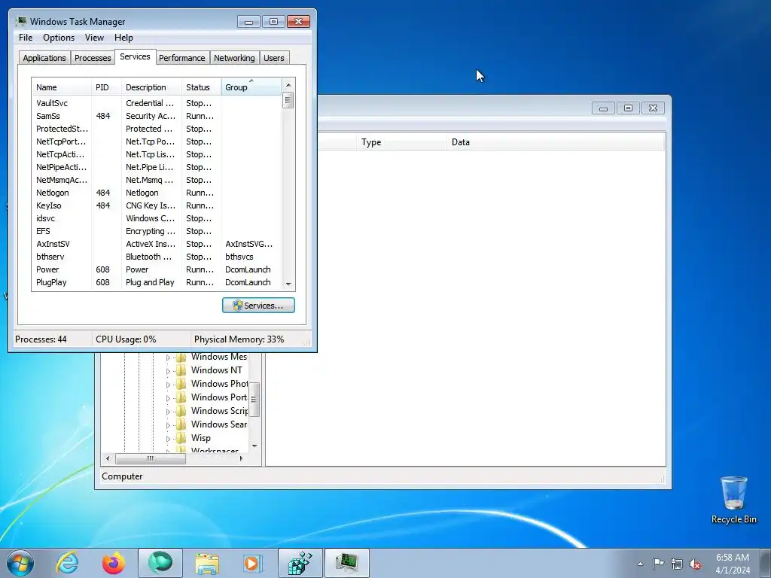Expand Windows Mes key in Registry Editor

coord(168,357)
